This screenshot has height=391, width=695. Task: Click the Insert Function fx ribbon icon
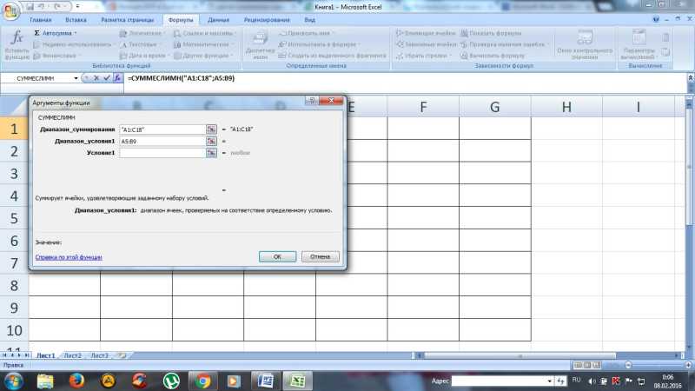pos(17,43)
